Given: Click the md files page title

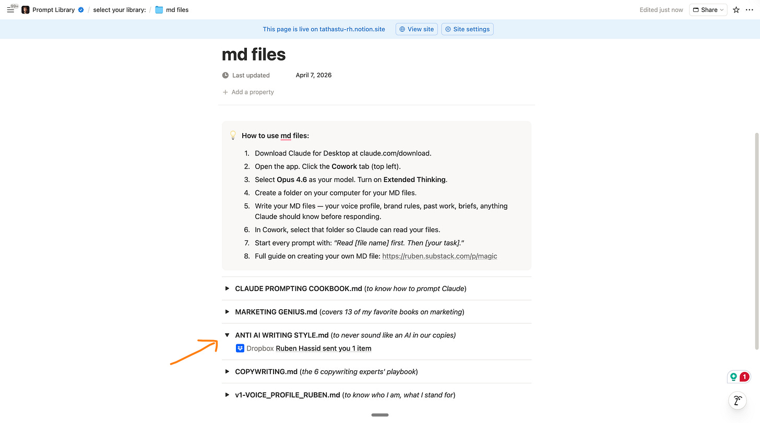Looking at the screenshot, I should [254, 54].
